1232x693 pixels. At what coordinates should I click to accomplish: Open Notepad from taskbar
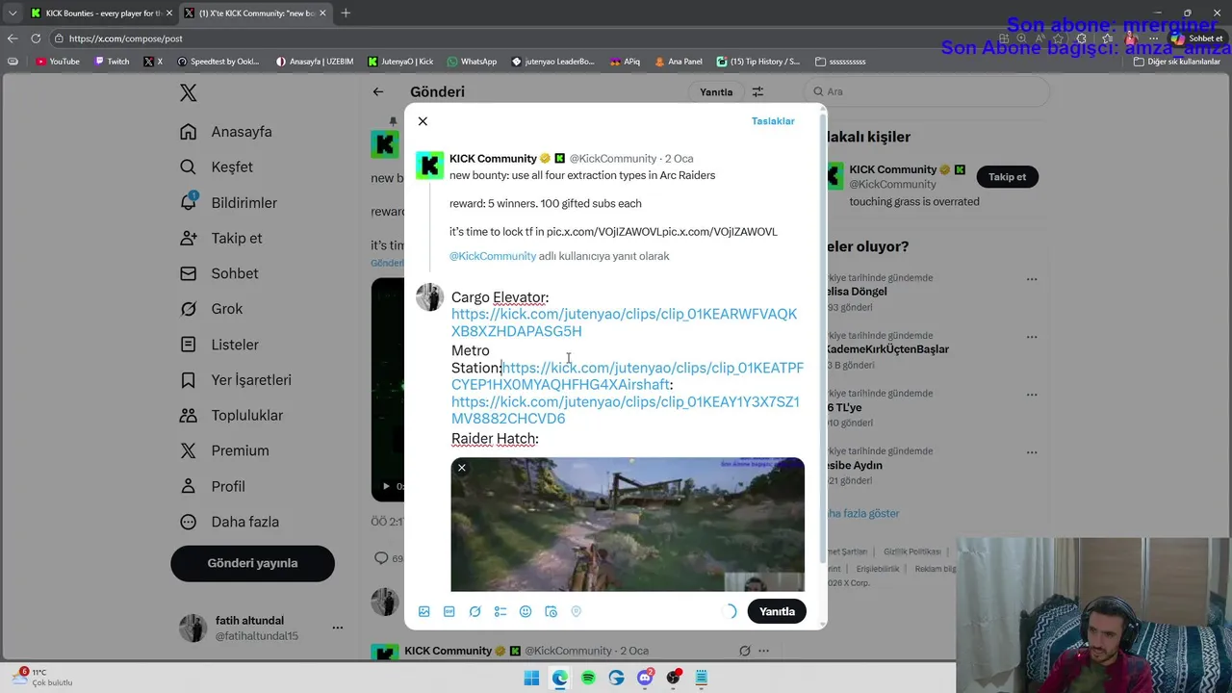pyautogui.click(x=702, y=678)
